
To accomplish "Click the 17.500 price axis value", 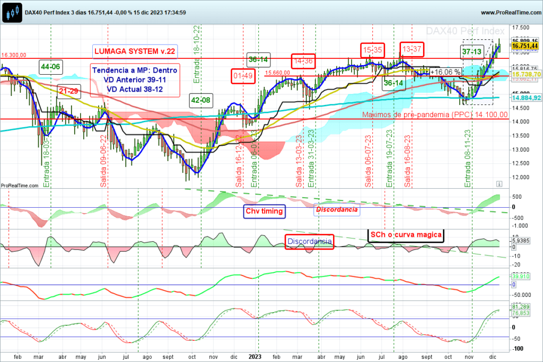I will [x=521, y=28].
